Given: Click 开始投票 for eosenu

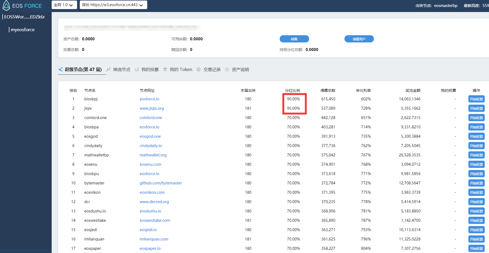Looking at the screenshot, I should (x=476, y=164).
